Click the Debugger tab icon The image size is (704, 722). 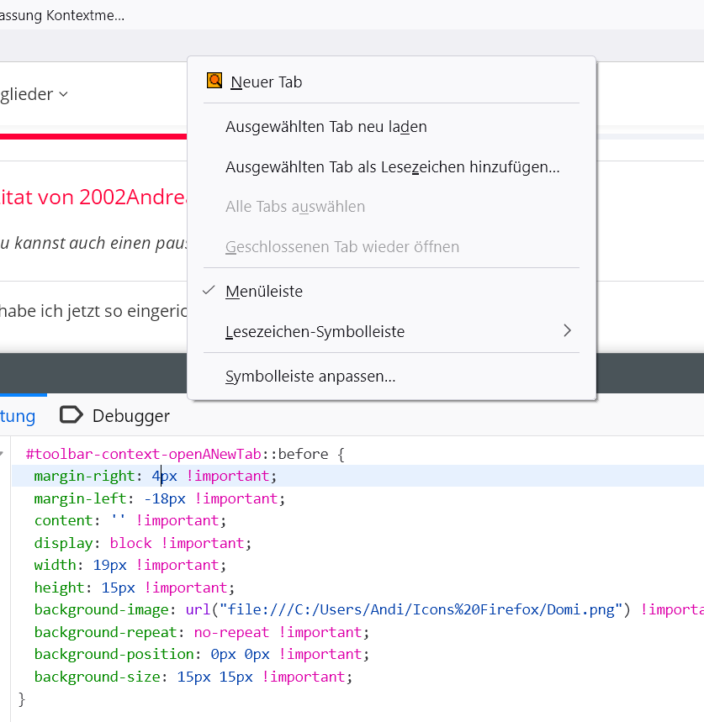pos(71,415)
